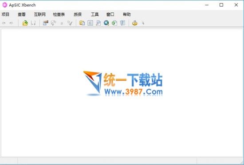
Task: Click the blue globe search icon
Action: [x=106, y=23]
